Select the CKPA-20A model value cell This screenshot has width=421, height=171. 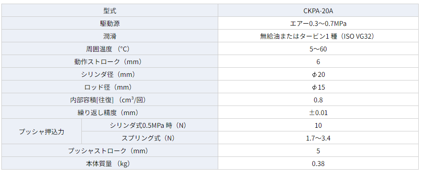318,10
